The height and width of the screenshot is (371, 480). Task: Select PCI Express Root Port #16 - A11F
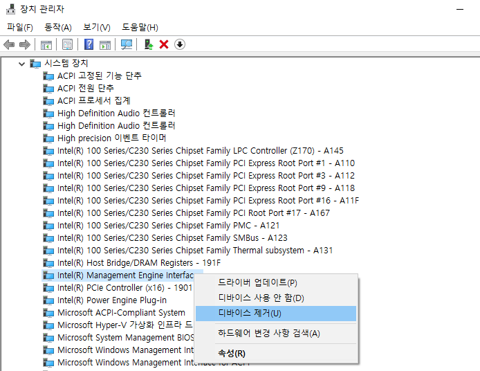click(x=208, y=201)
